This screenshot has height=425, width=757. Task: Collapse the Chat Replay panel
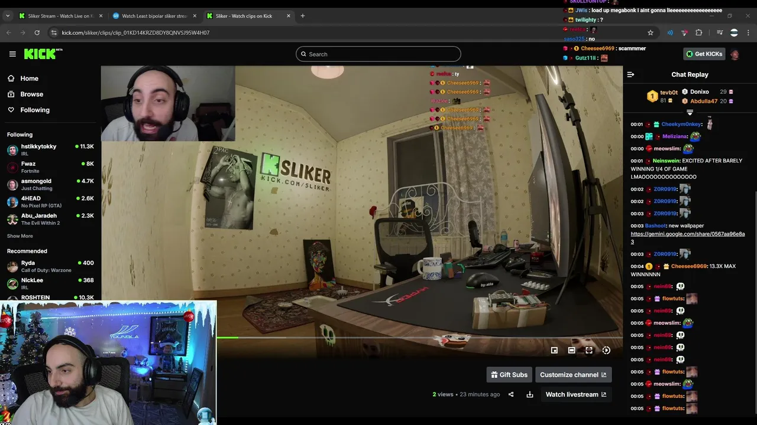630,74
